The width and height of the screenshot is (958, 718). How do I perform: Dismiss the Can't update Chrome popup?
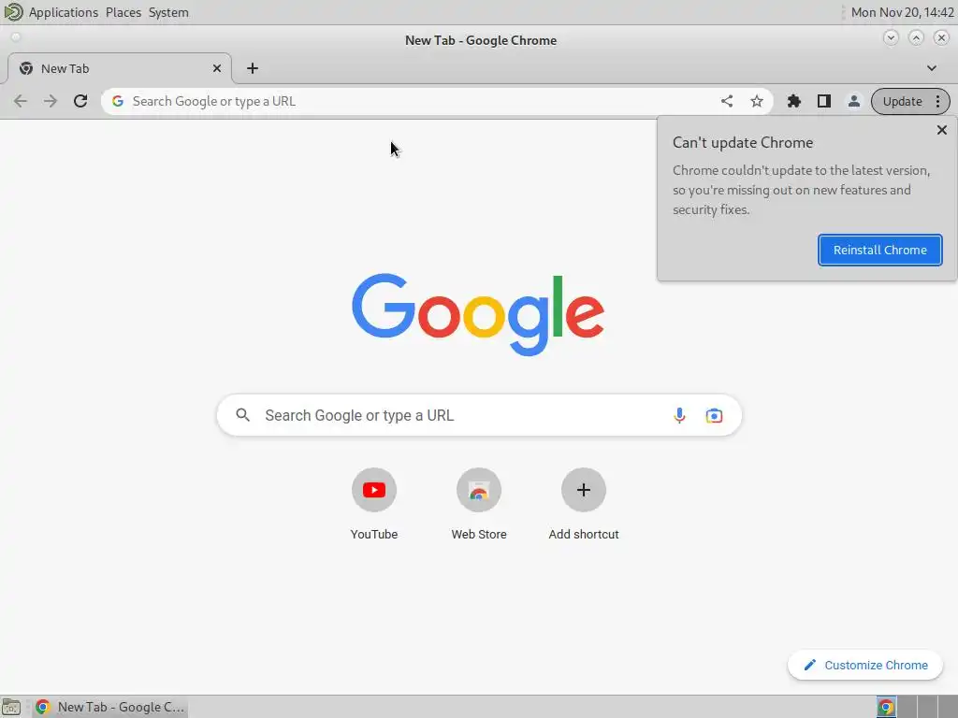click(x=941, y=130)
